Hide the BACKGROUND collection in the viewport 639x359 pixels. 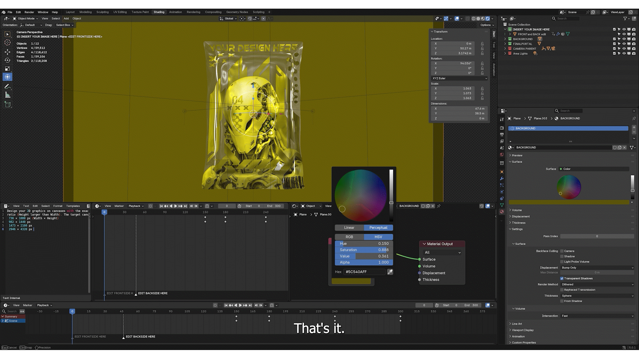point(624,39)
